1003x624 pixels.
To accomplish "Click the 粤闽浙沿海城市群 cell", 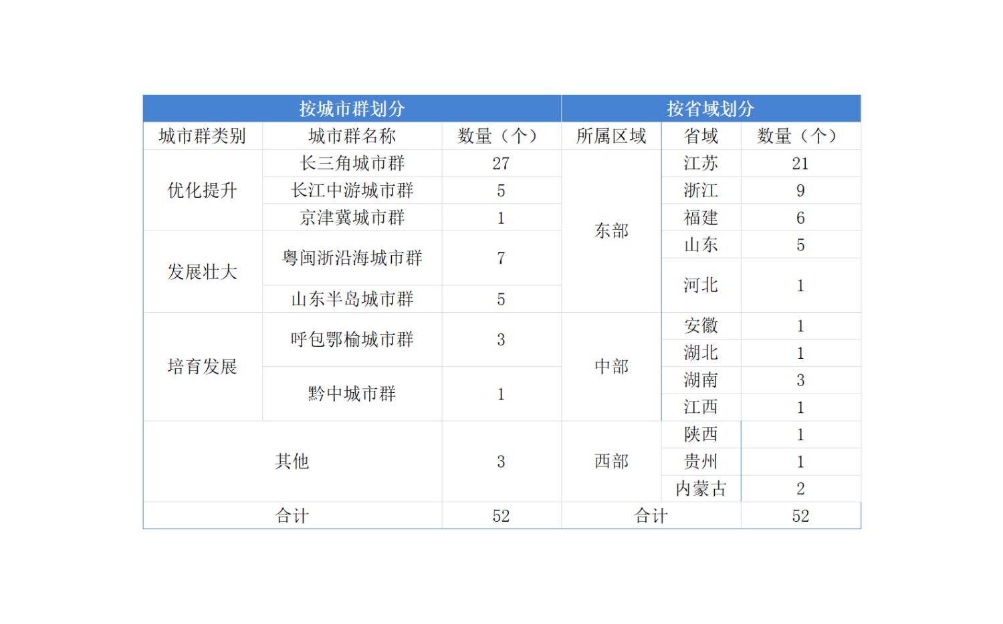I will coord(352,258).
